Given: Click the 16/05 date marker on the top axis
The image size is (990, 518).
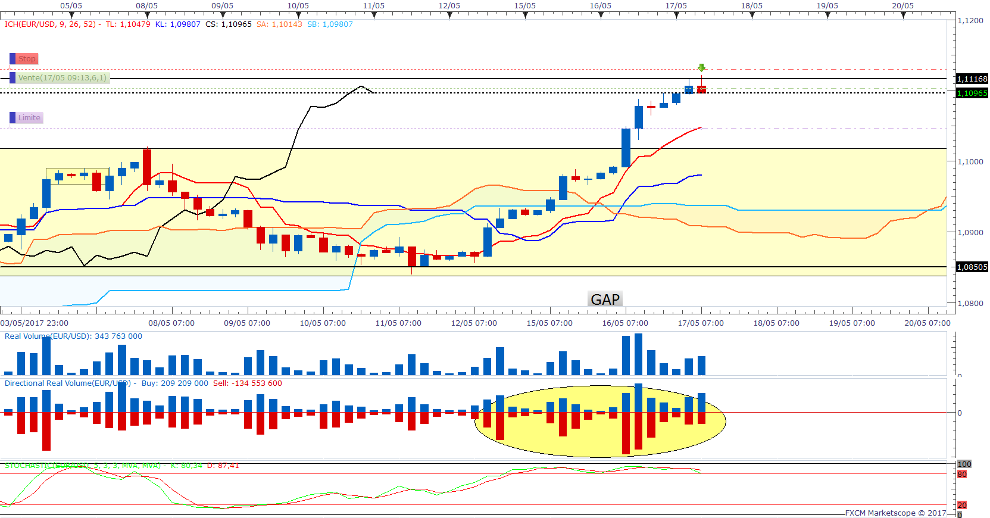Looking at the screenshot, I should tap(601, 6).
